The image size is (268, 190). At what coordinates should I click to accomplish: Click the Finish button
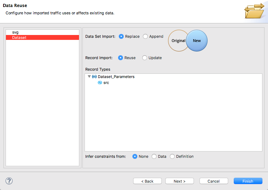248,181
